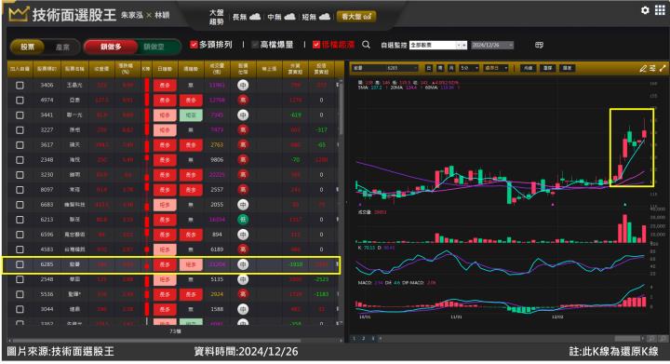
Task: Click the weekly trend tag for 6285
Action: 191,264
